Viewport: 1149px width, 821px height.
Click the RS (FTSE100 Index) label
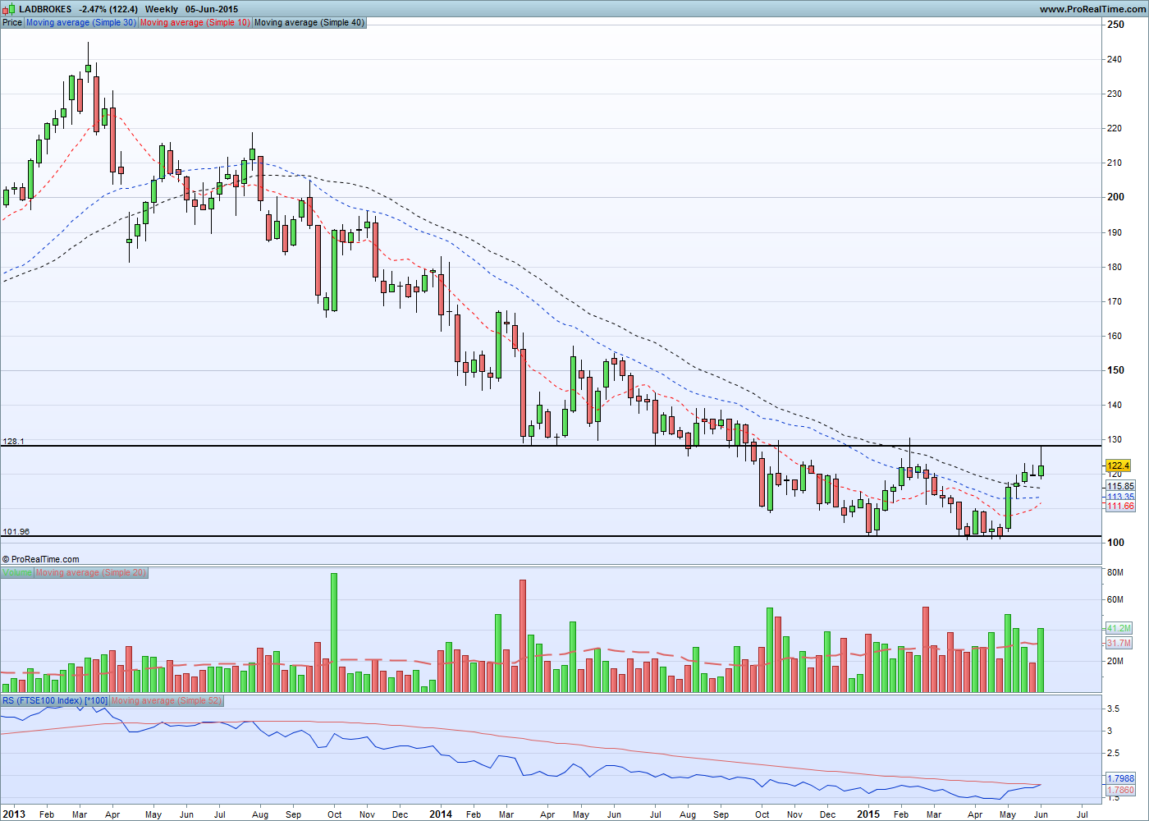point(55,700)
